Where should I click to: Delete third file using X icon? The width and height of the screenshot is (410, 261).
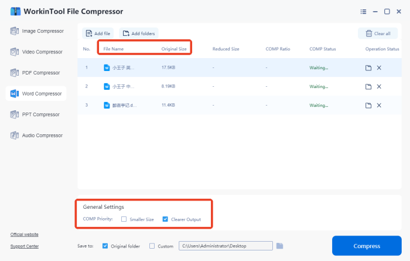click(x=379, y=106)
